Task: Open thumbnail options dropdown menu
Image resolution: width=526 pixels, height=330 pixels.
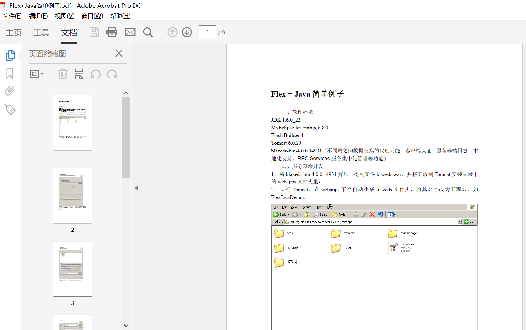Action: point(36,74)
